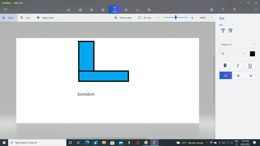This screenshot has height=146, width=260.
Task: Open the notification center
Action: [x=254, y=142]
